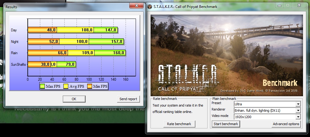Click the Rain row label

coord(14,53)
